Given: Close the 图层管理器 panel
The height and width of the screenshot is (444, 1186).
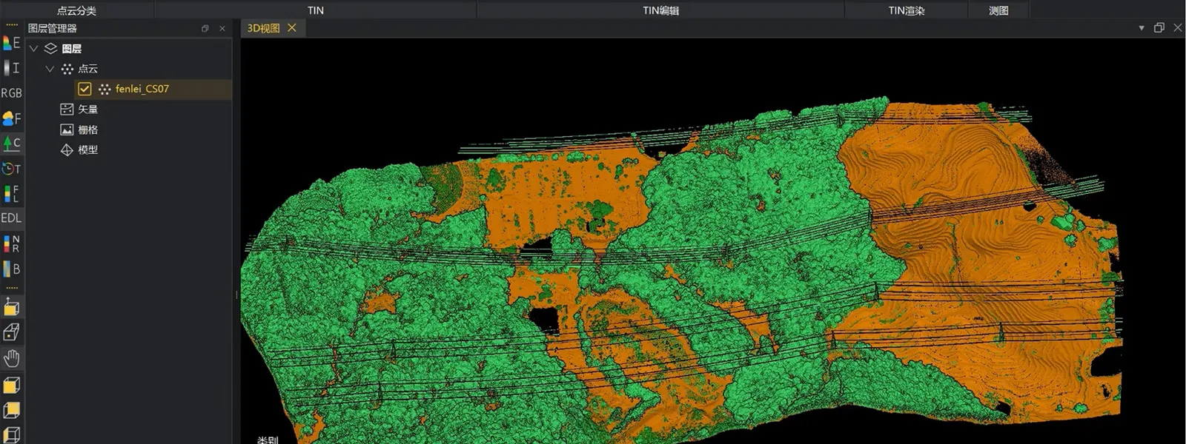Looking at the screenshot, I should [x=222, y=28].
